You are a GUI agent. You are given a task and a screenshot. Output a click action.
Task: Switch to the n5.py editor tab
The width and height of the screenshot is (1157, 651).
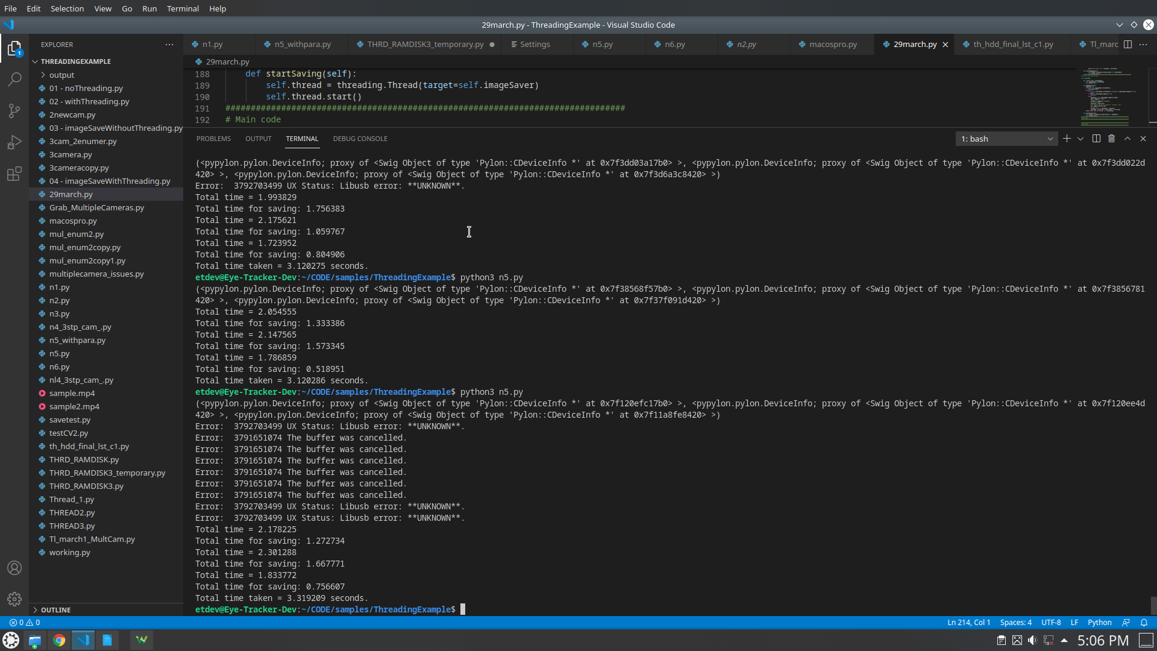coord(602,44)
